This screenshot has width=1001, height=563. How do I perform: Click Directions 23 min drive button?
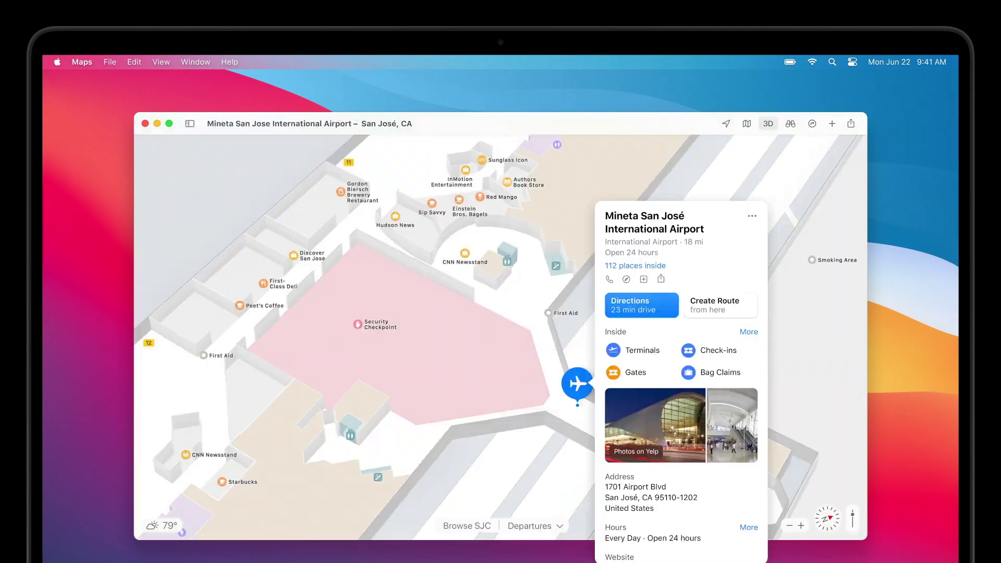(641, 305)
